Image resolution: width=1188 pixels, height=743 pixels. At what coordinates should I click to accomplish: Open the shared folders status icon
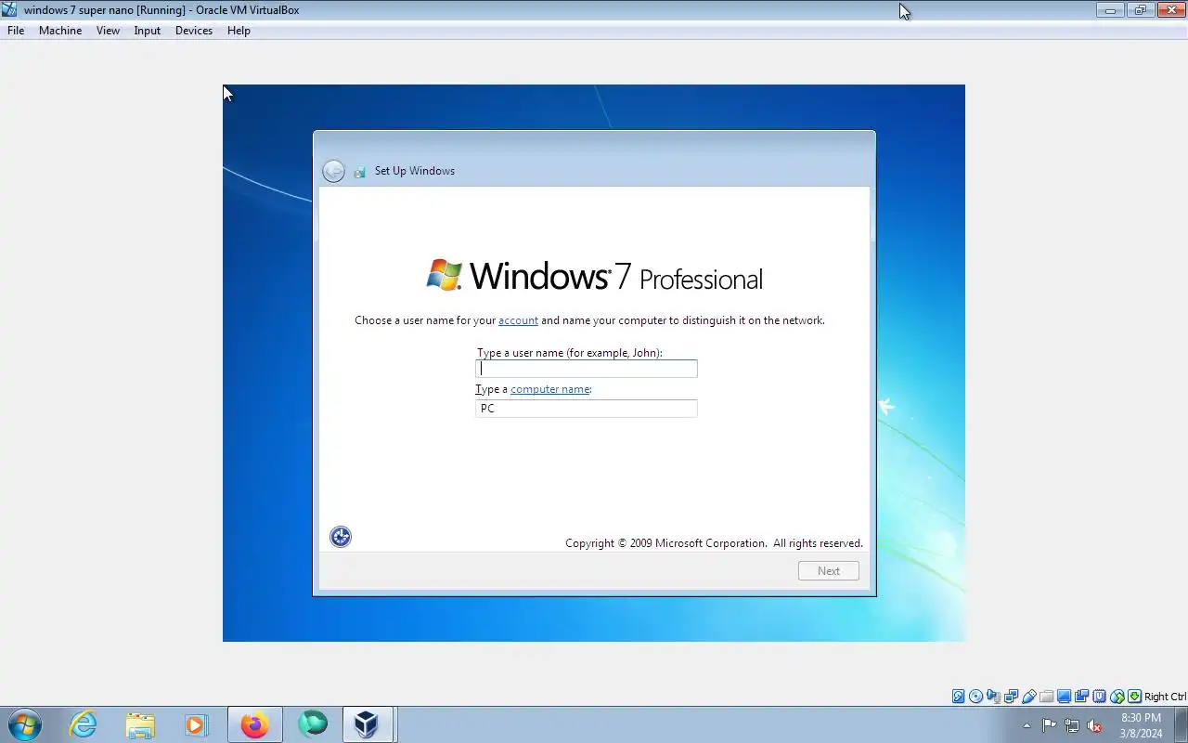coord(1046,697)
